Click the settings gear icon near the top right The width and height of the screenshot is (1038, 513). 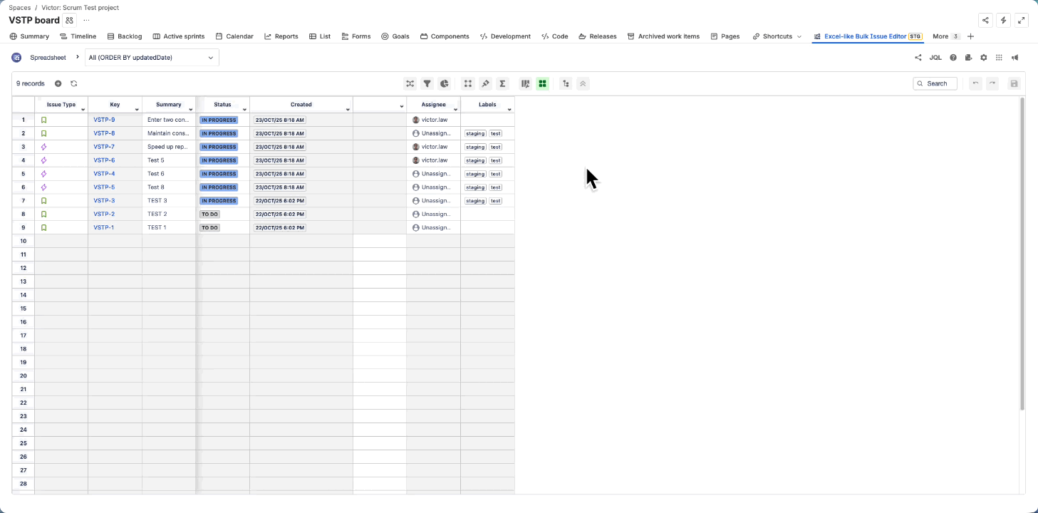click(x=984, y=58)
